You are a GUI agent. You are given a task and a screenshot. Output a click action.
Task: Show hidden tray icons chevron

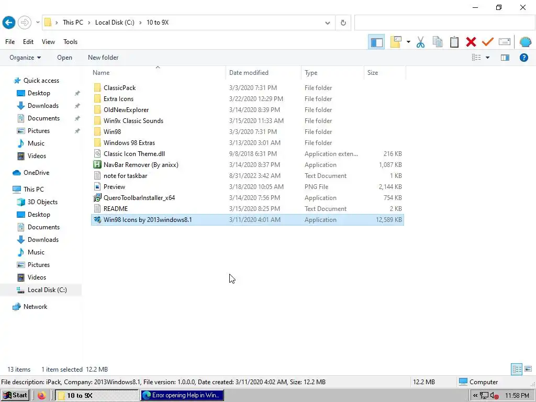[x=475, y=396]
